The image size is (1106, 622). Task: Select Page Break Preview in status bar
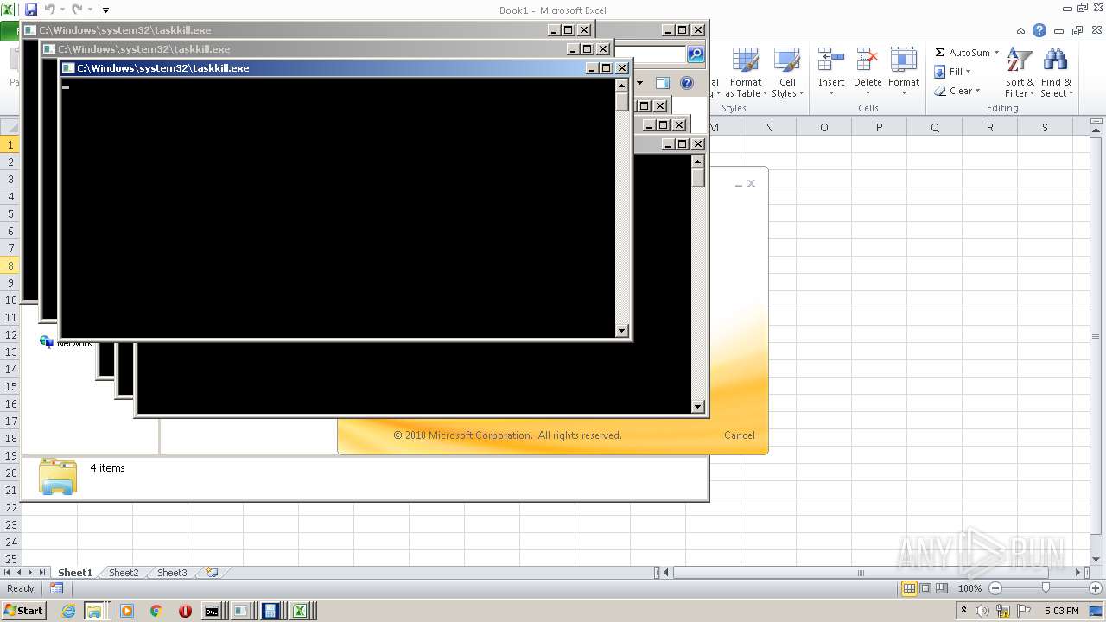[x=942, y=588]
